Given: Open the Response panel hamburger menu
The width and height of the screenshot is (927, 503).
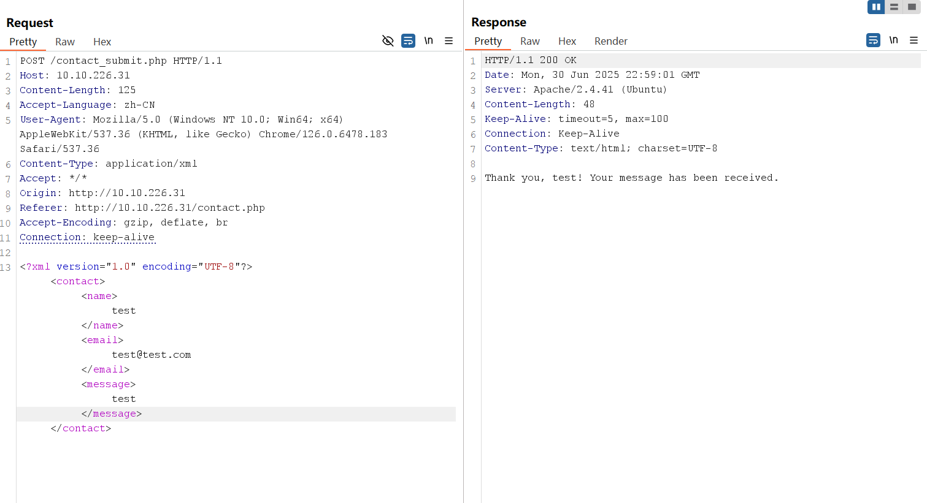Looking at the screenshot, I should coord(914,40).
